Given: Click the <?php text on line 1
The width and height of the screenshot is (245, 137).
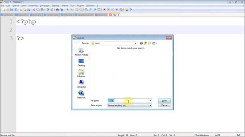Looking at the screenshot, I should 26,22.
